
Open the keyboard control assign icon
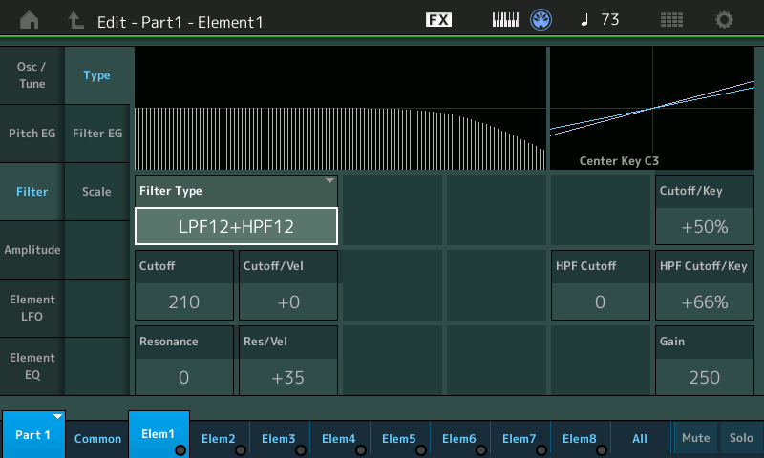505,20
